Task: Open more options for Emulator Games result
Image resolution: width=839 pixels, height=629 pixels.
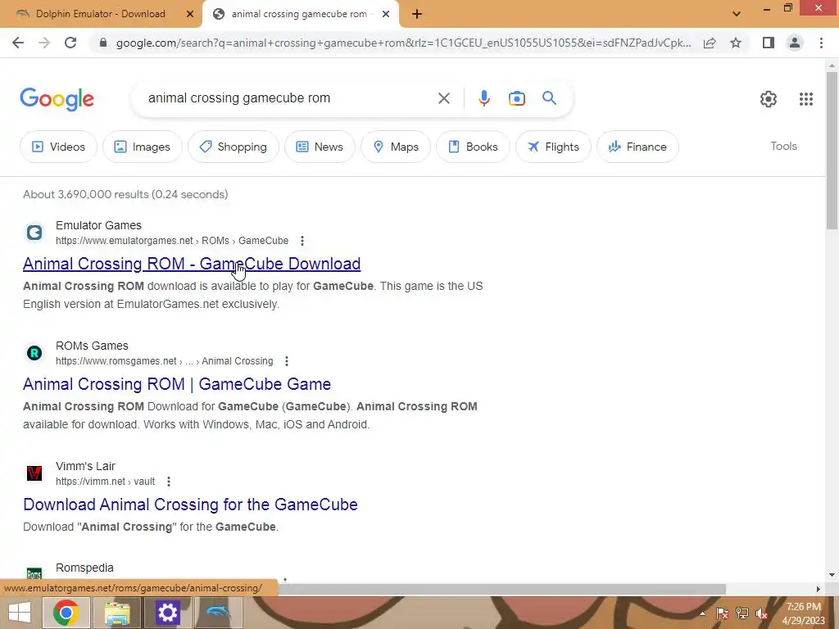Action: point(302,241)
